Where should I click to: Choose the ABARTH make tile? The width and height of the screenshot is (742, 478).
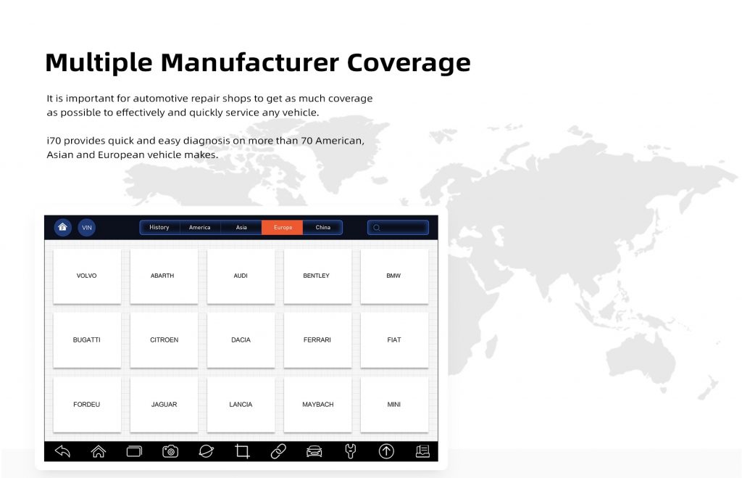164,276
